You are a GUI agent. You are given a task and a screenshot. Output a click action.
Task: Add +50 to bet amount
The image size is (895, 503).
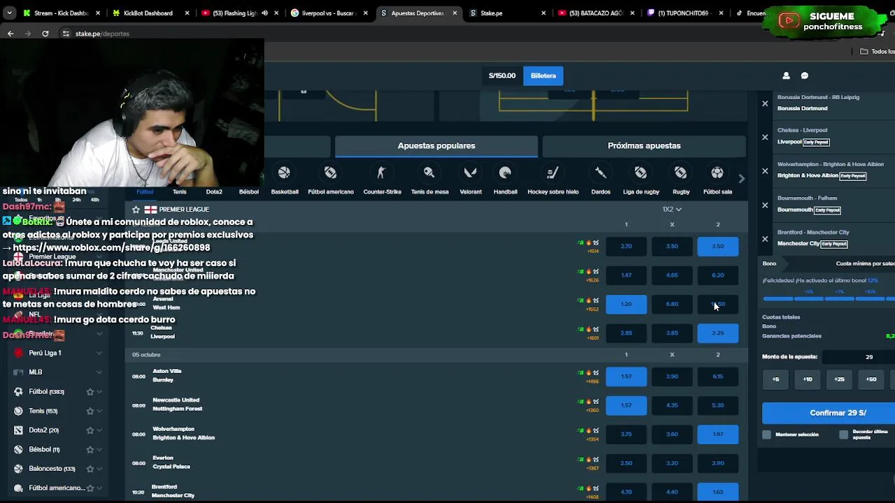pyautogui.click(x=871, y=379)
